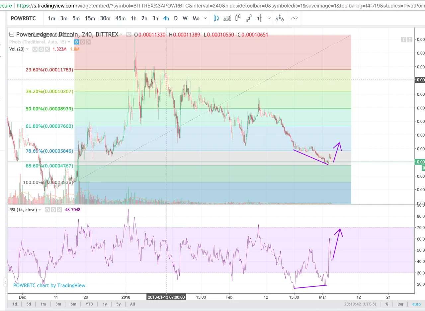Screen dimensions: 425x311
Task: Select the 3m interval in top toolbar
Action: coord(64,19)
